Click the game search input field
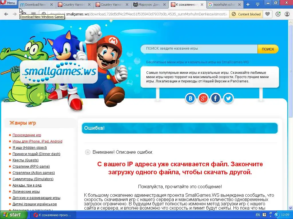The height and width of the screenshot is (219, 293). [x=199, y=49]
